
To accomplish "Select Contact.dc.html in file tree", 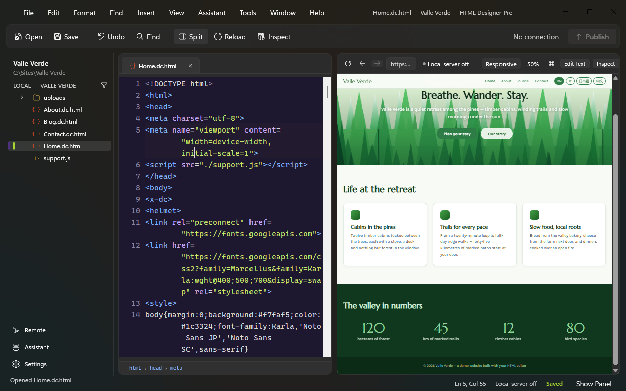I will click(x=60, y=134).
